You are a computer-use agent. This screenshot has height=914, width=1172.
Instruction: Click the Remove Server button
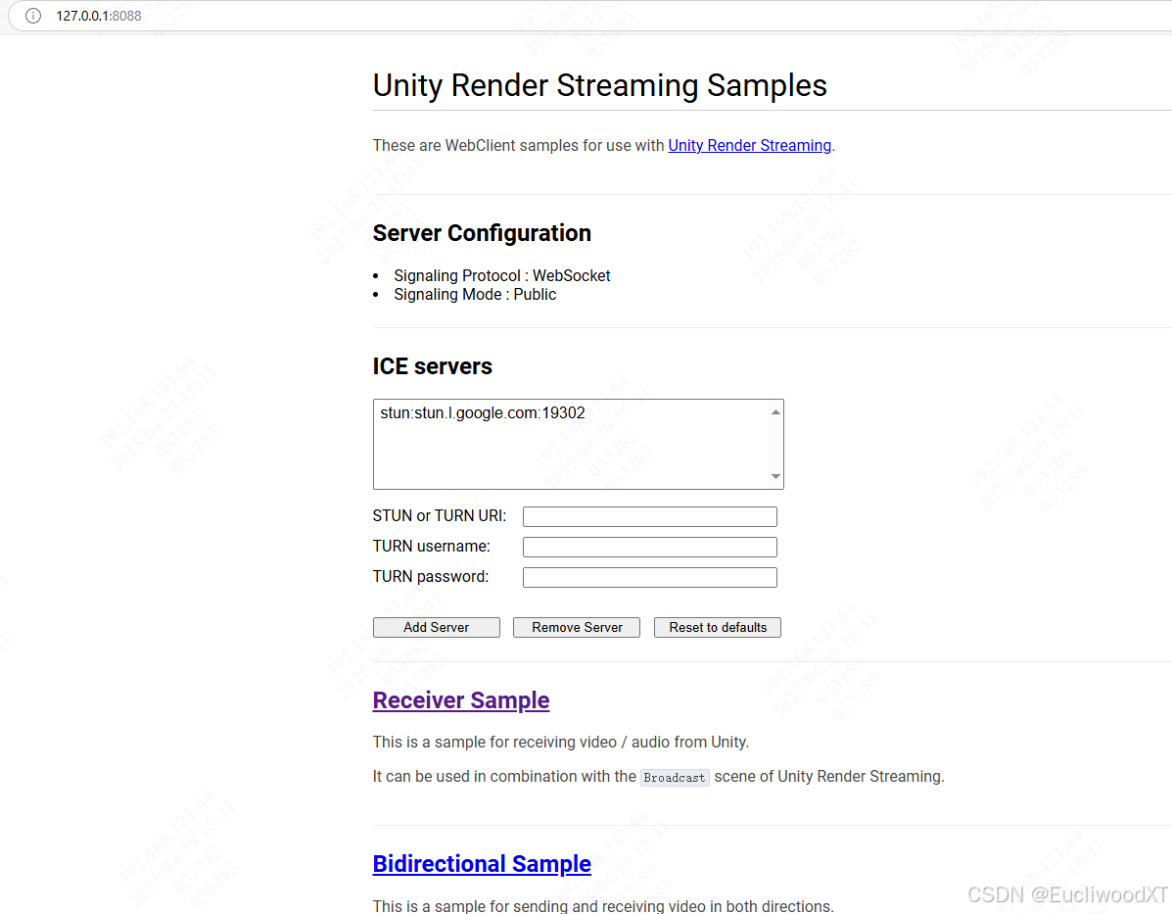[577, 628]
